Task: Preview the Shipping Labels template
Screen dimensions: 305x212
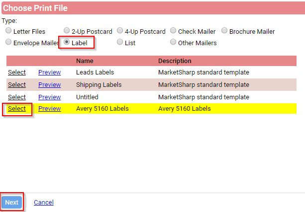Action: coord(49,84)
